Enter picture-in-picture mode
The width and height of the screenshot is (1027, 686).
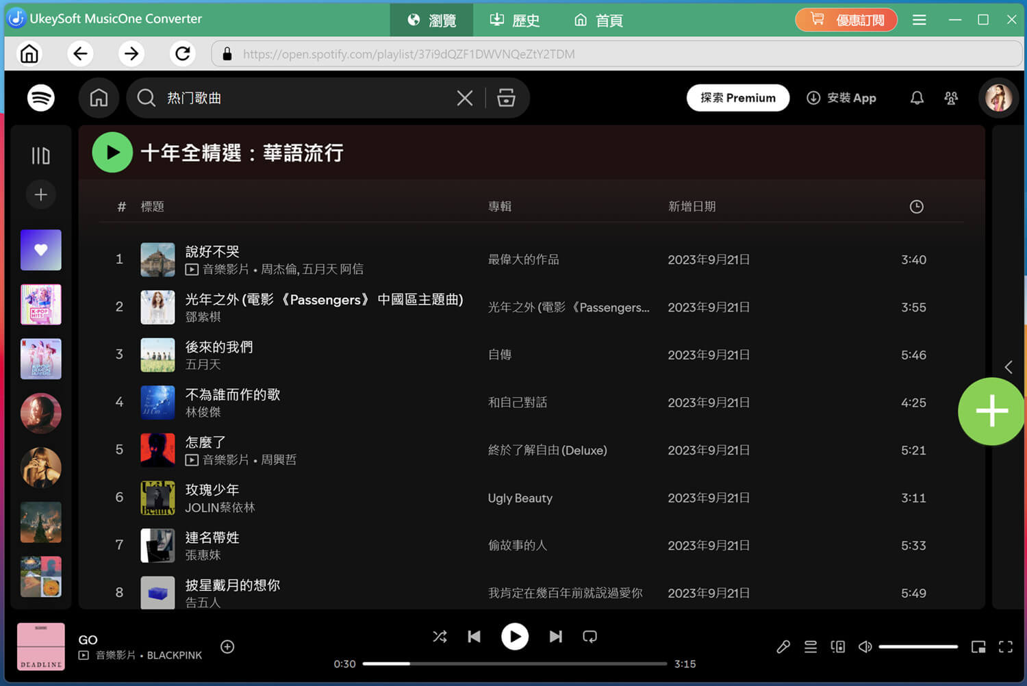978,646
